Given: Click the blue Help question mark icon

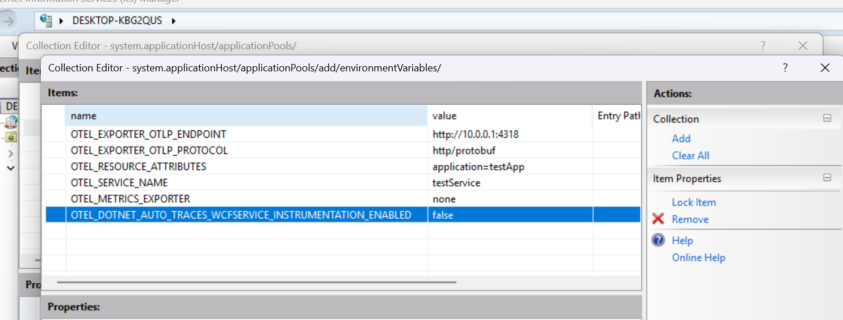Looking at the screenshot, I should [659, 241].
